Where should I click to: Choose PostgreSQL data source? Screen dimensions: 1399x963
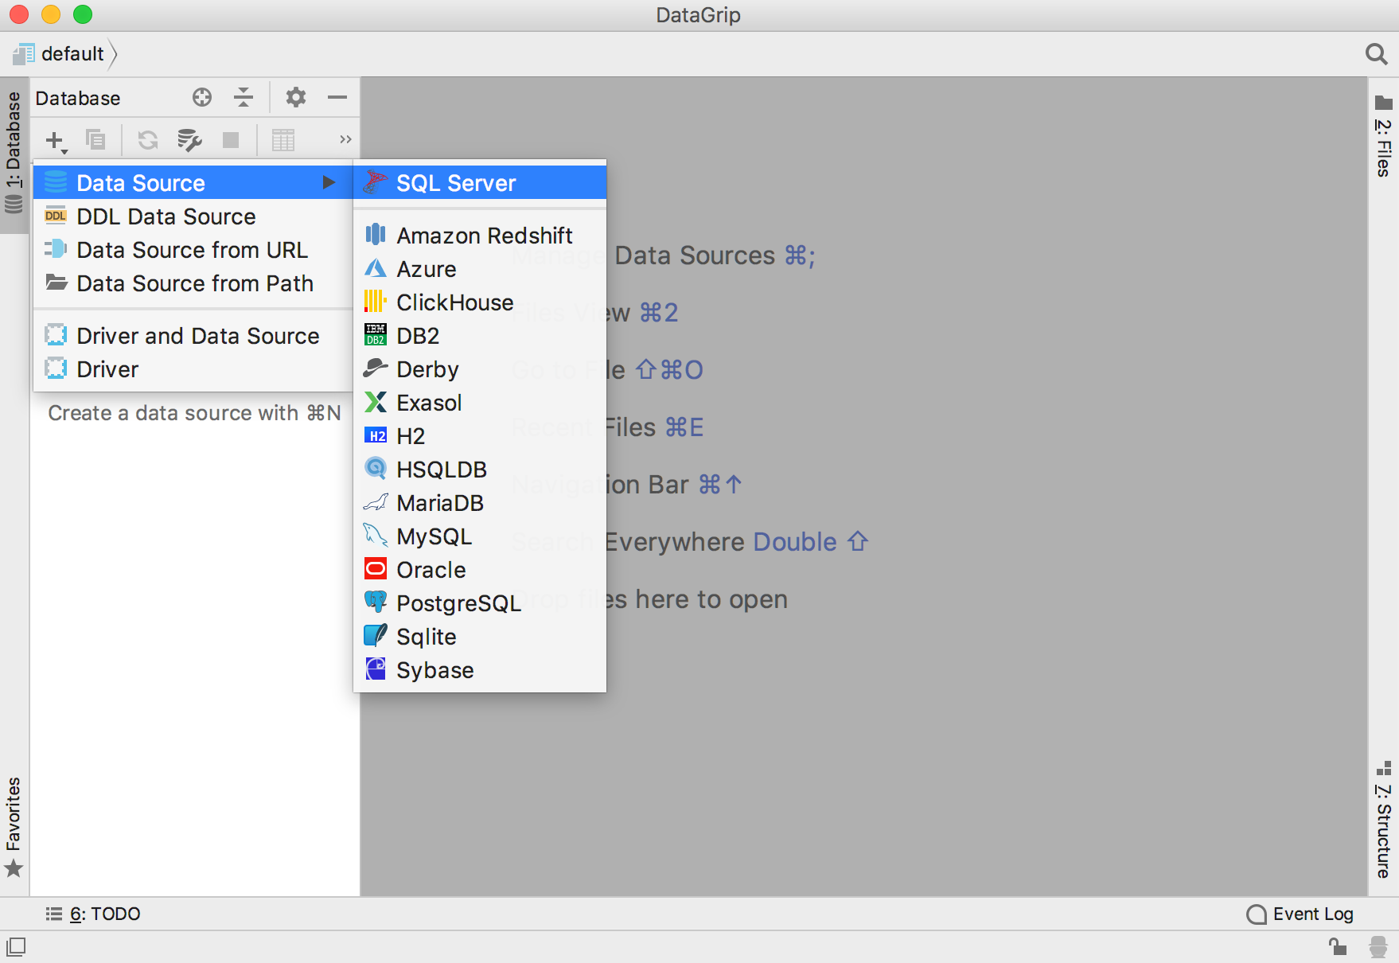point(480,603)
